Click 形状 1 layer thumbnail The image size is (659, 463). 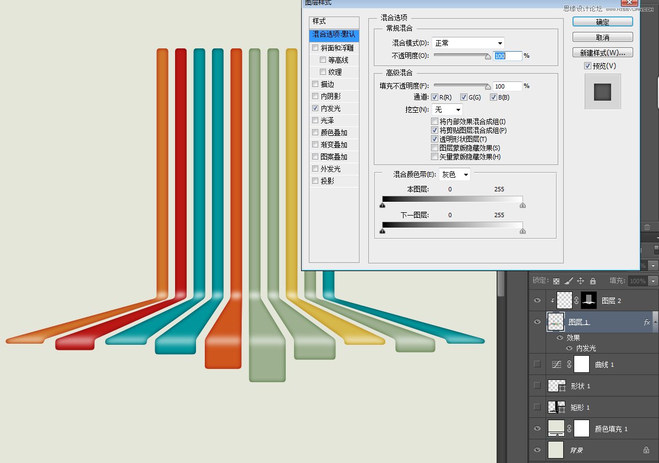557,386
